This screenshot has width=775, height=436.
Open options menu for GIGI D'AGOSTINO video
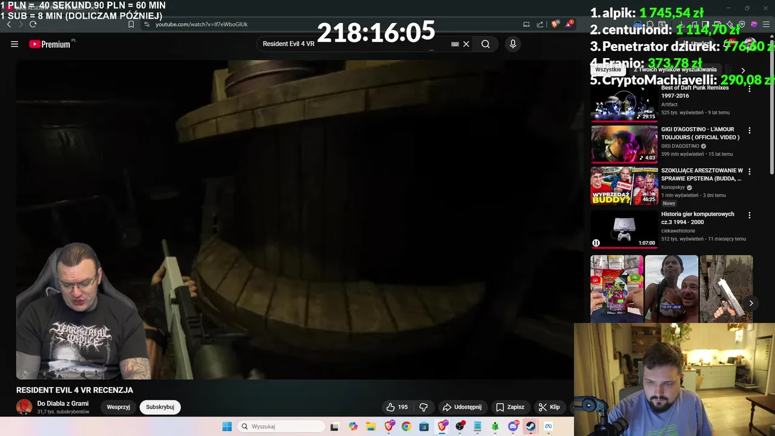750,130
